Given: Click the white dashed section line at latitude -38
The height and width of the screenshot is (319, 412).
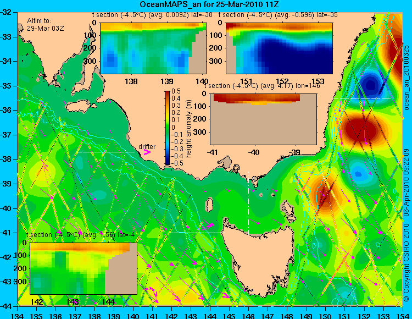Looking at the screenshot, I should coord(105,152).
